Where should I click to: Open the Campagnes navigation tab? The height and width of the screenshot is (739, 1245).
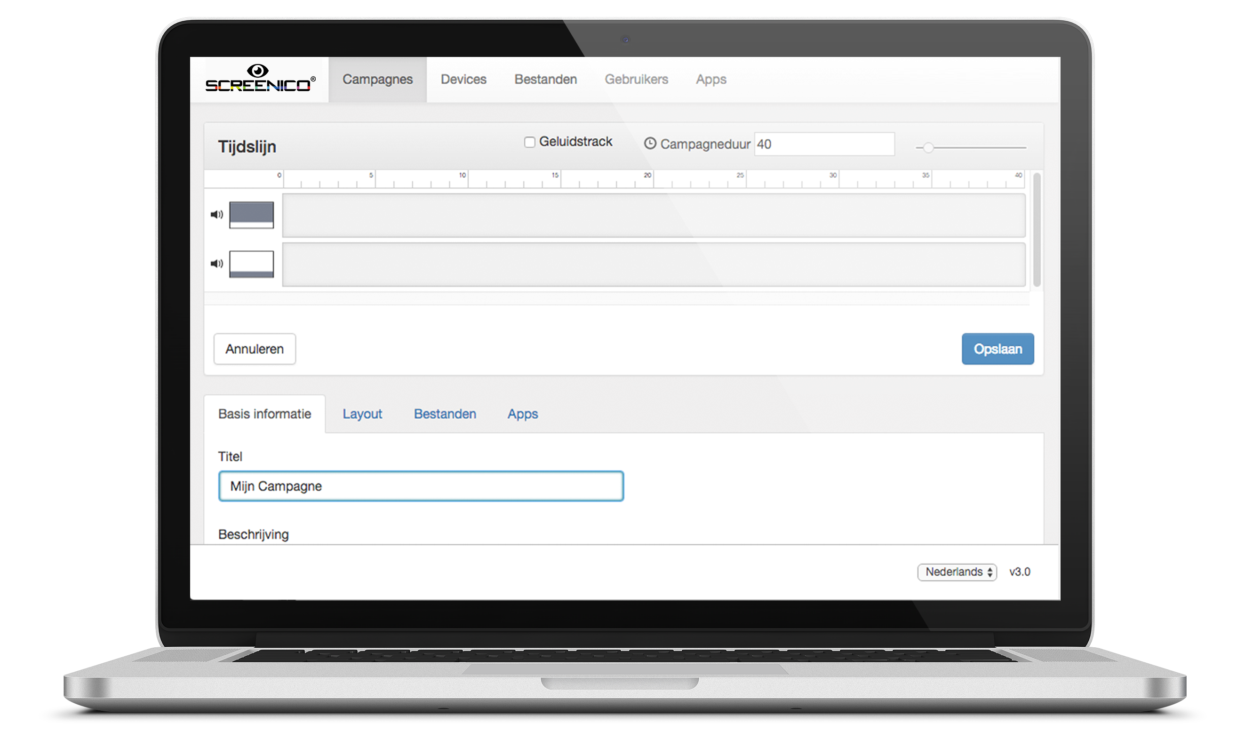(x=377, y=79)
